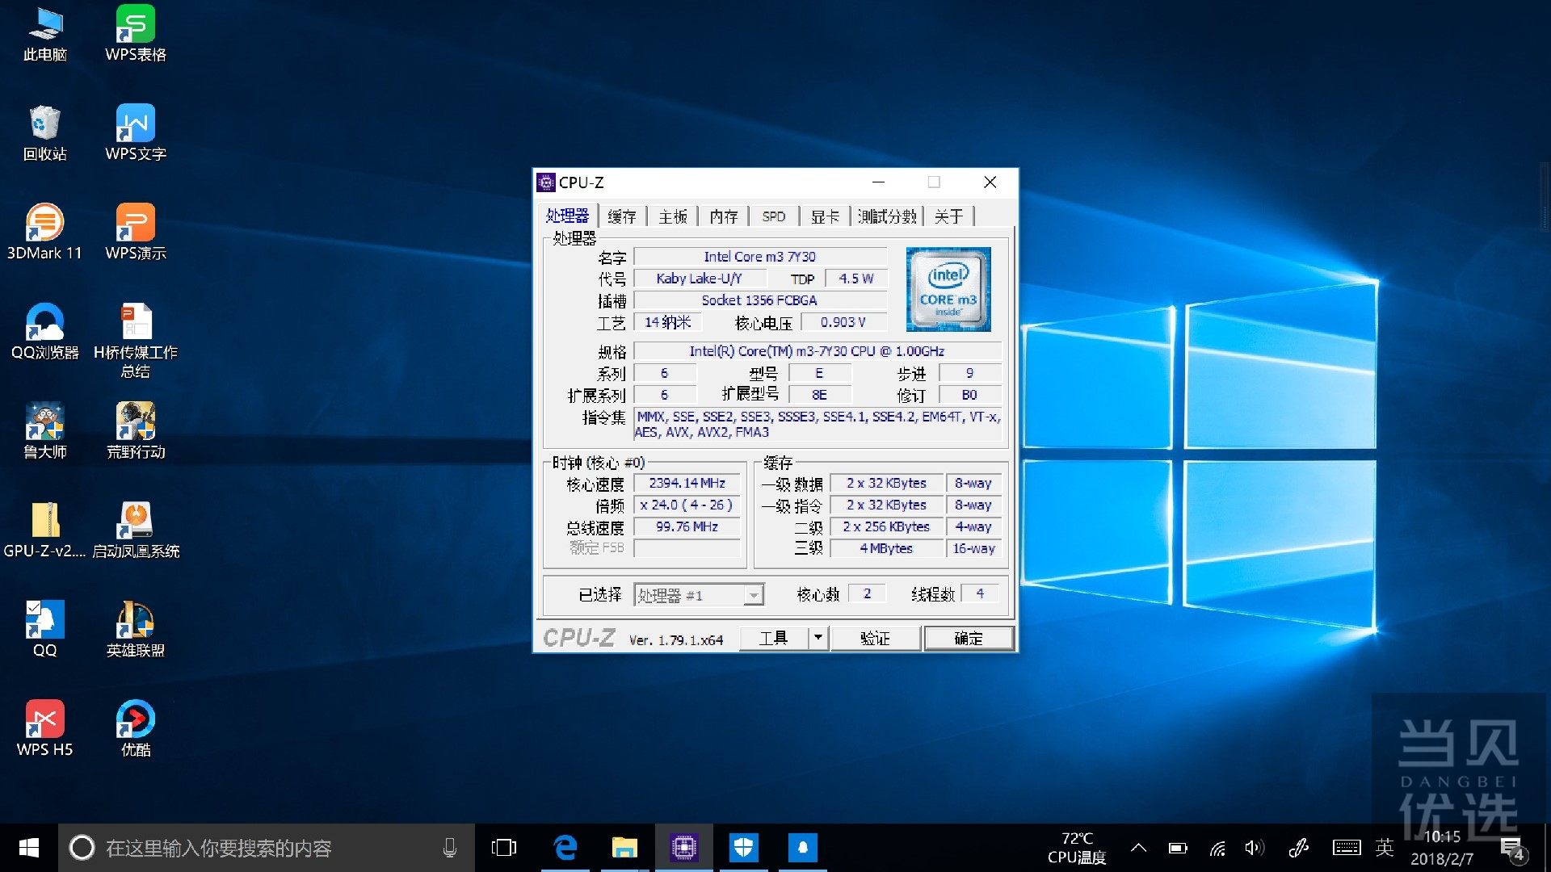Click the 工具 button
This screenshot has height=872, width=1551.
pyautogui.click(x=774, y=638)
